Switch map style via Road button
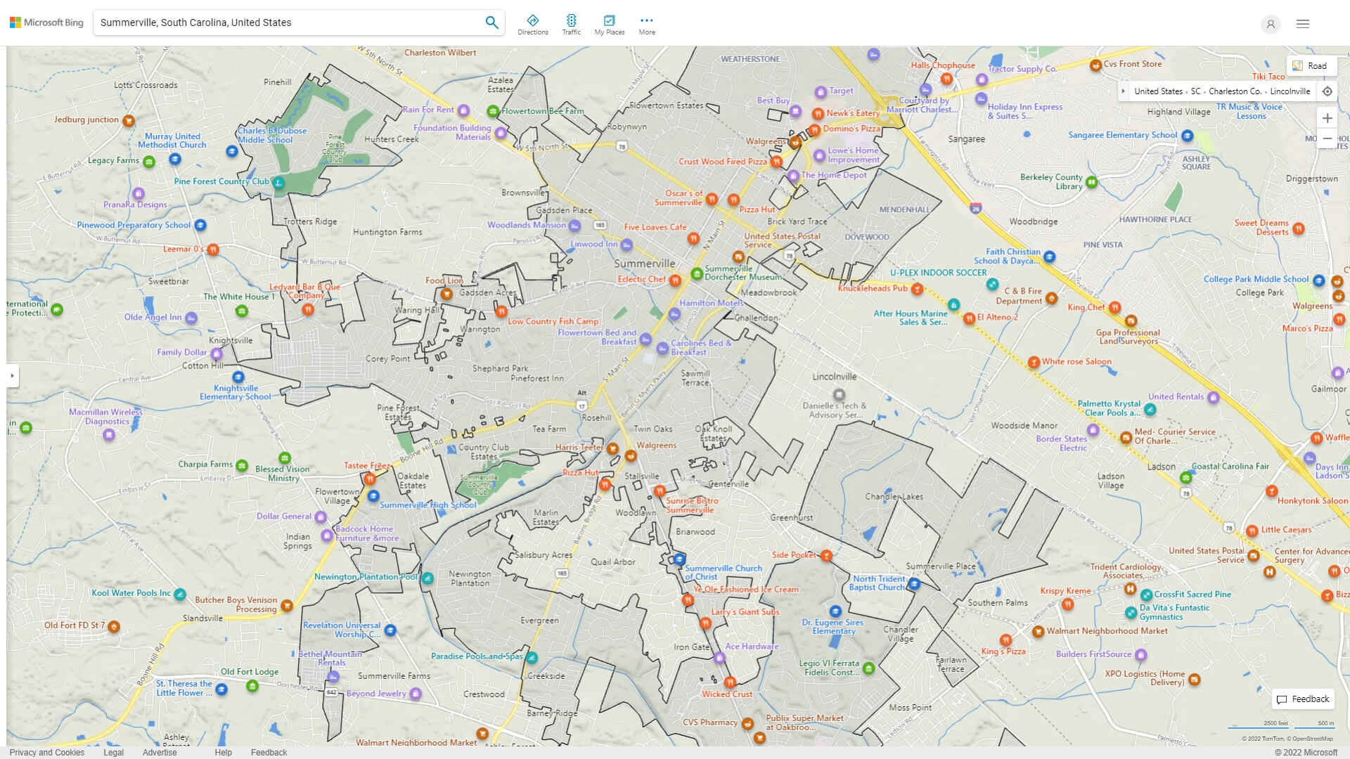Image resolution: width=1350 pixels, height=759 pixels. (x=1310, y=65)
